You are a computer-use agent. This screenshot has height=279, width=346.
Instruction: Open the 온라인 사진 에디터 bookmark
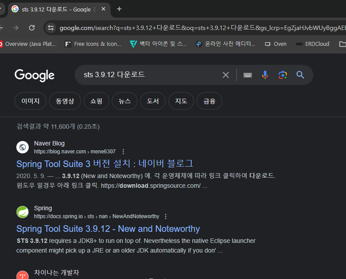pos(225,44)
